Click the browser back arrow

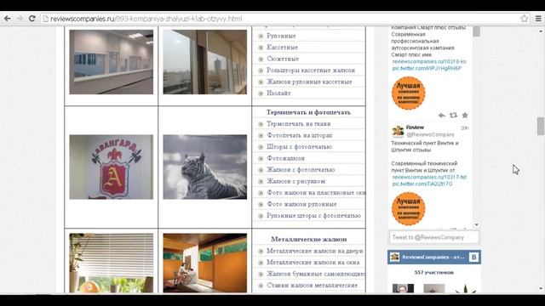[8, 19]
